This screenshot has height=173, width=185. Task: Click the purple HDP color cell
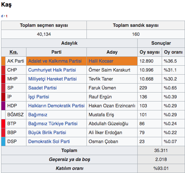pyautogui.click(x=3, y=106)
